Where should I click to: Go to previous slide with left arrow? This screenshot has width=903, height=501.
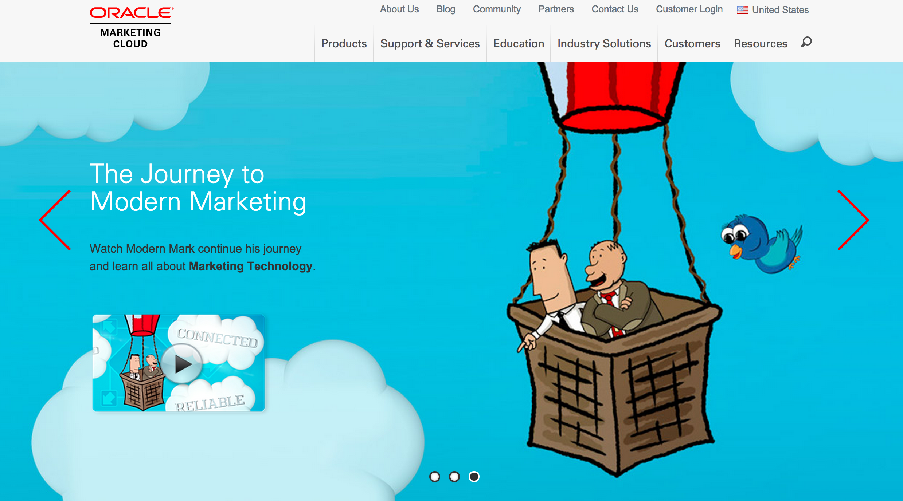click(x=55, y=220)
